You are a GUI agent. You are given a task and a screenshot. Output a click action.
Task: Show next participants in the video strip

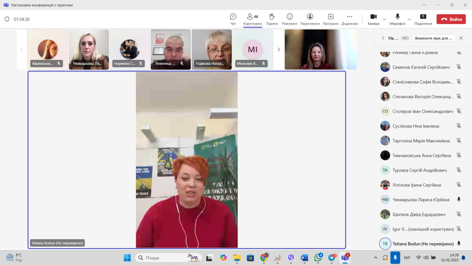pos(279,49)
